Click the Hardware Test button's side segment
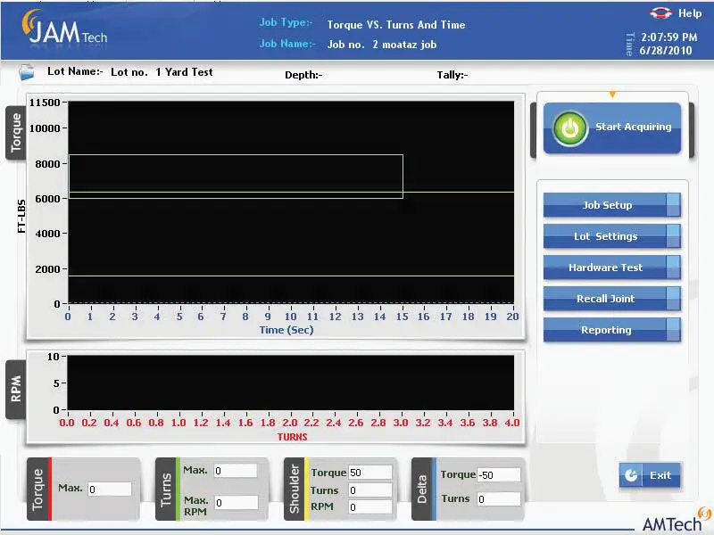This screenshot has height=535, width=714. (673, 267)
